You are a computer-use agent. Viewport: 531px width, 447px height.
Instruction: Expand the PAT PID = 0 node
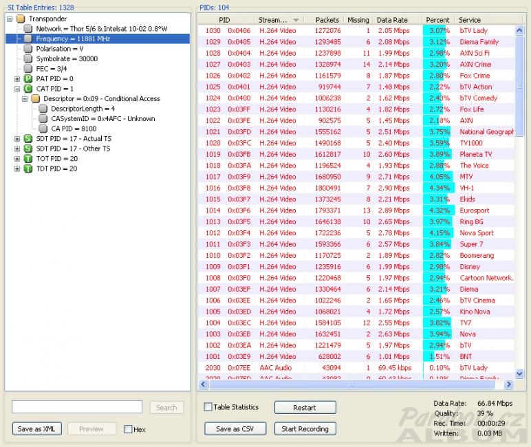pos(17,79)
